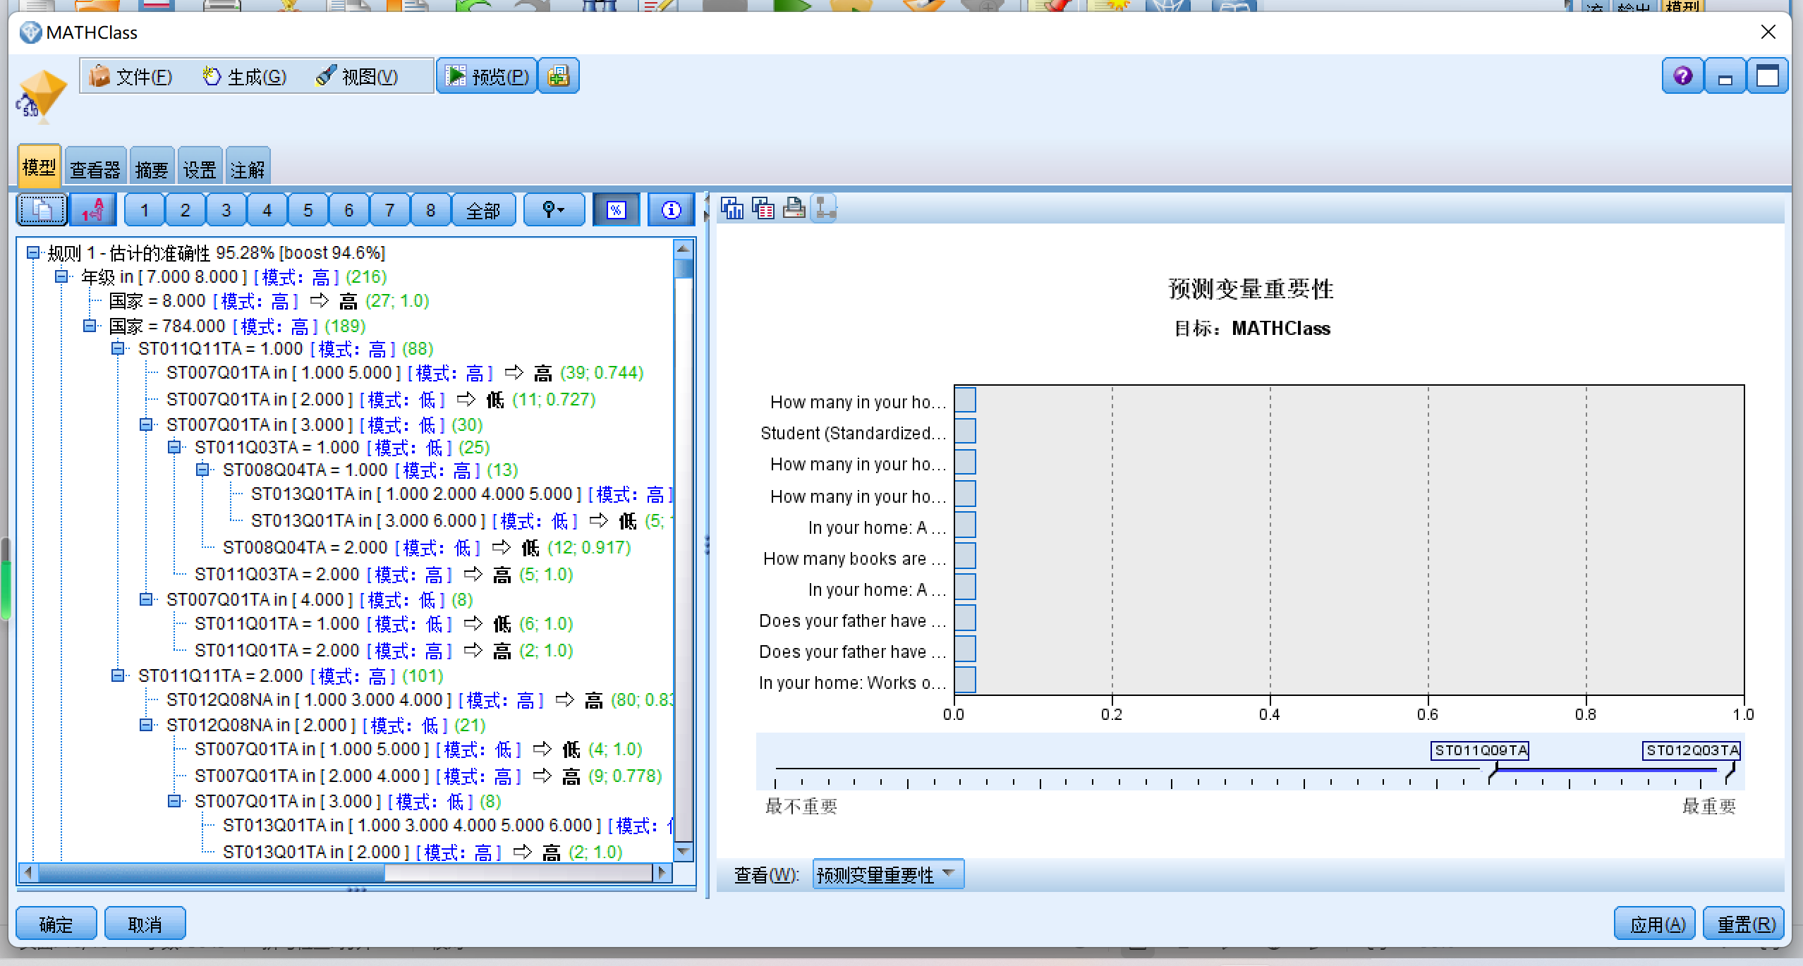
Task: Open the 文件(F) menu
Action: 131,76
